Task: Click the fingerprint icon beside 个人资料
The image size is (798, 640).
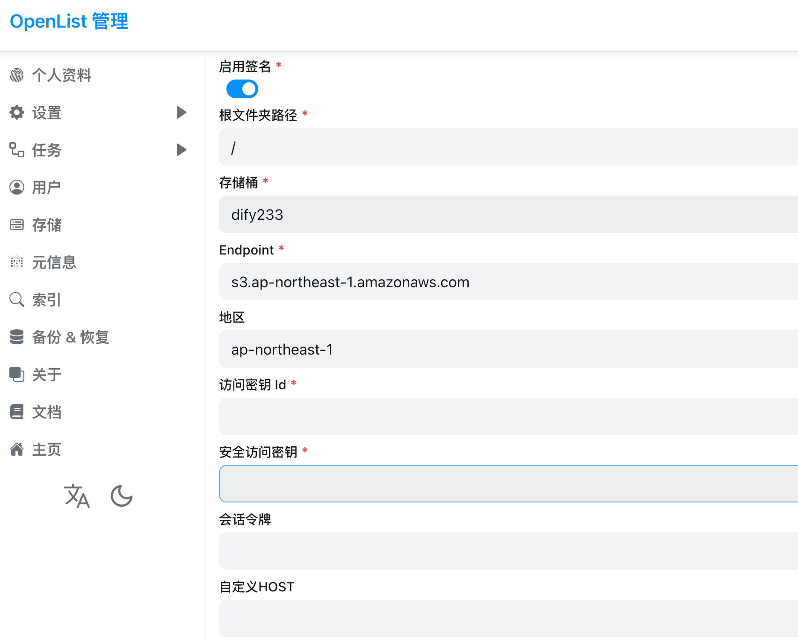Action: (x=17, y=75)
